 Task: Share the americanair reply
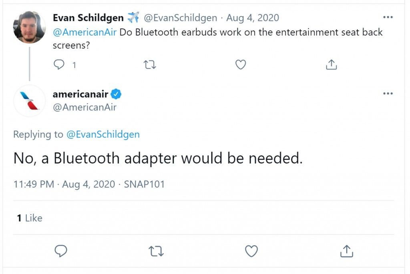tap(347, 251)
